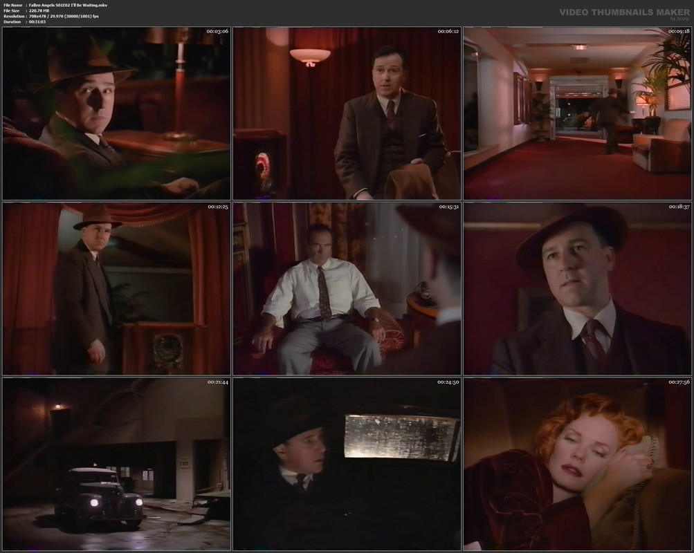The height and width of the screenshot is (553, 694).
Task: Click the file name 'Fallen Angels S01E02 I'll Be Waiting.mkv'
Action: pyautogui.click(x=69, y=6)
